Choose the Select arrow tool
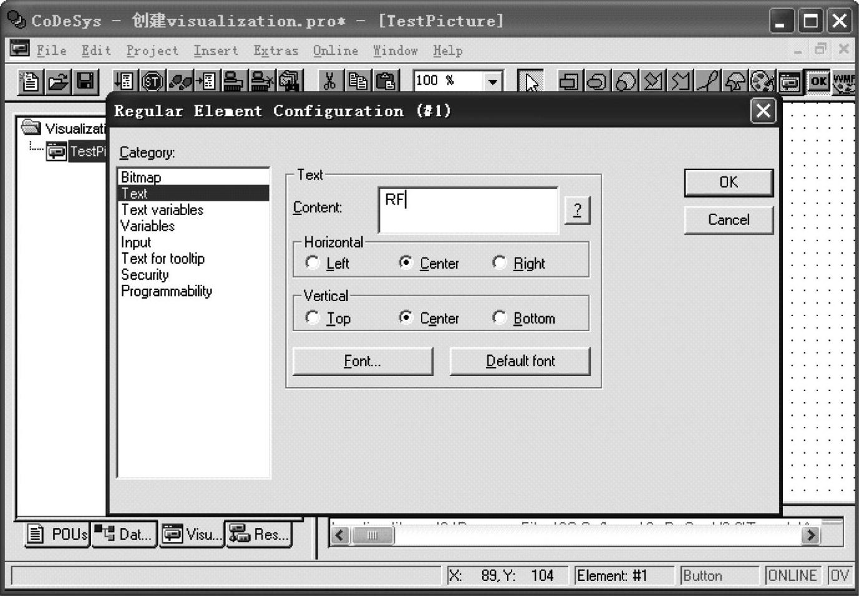This screenshot has width=859, height=596. (x=531, y=82)
